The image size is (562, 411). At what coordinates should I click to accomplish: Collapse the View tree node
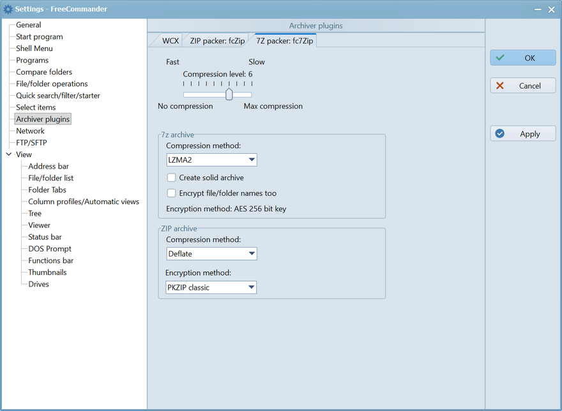point(8,154)
